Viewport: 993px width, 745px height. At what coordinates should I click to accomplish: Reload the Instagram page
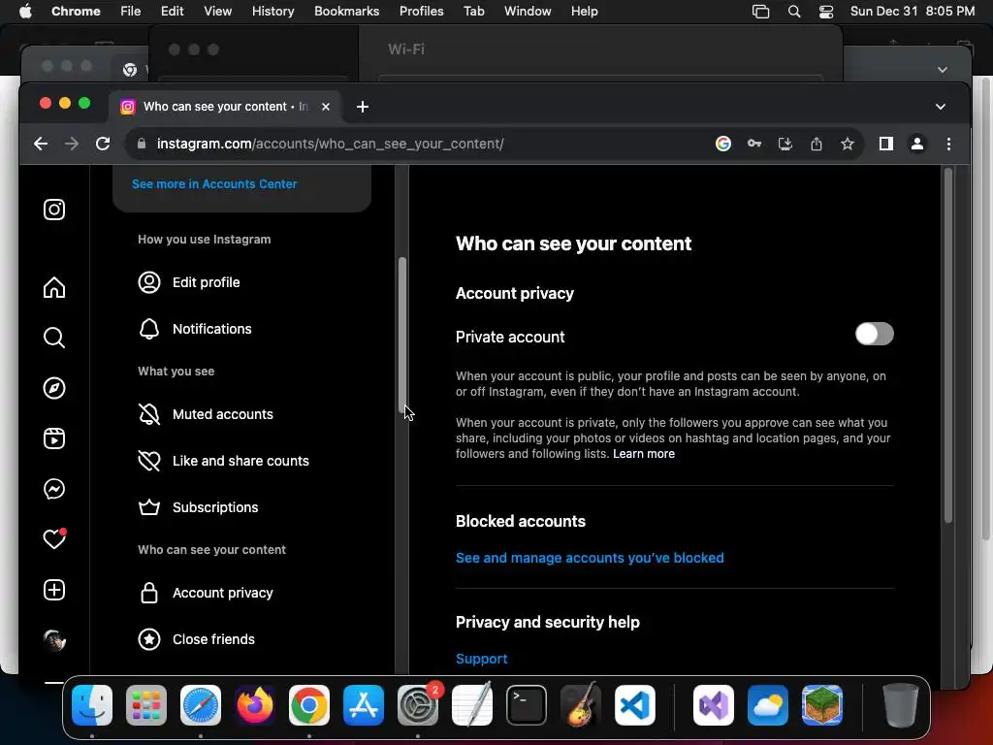103,144
